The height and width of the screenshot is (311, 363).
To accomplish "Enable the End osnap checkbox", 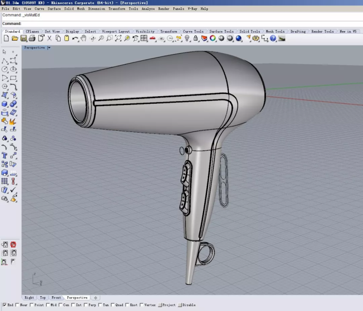I will pyautogui.click(x=4, y=305).
